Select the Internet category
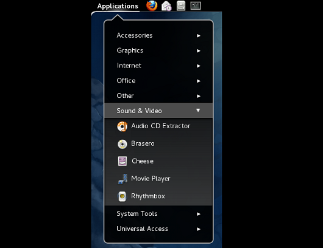This screenshot has width=323, height=248. [x=158, y=66]
